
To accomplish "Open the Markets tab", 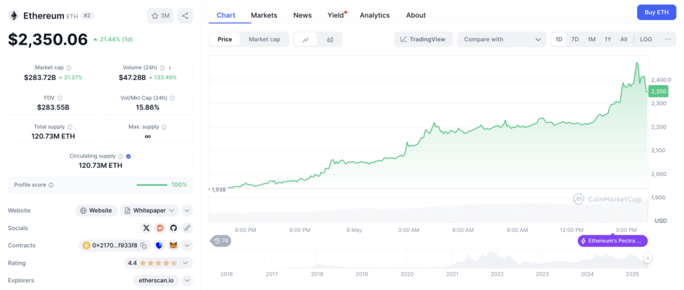I will (264, 15).
